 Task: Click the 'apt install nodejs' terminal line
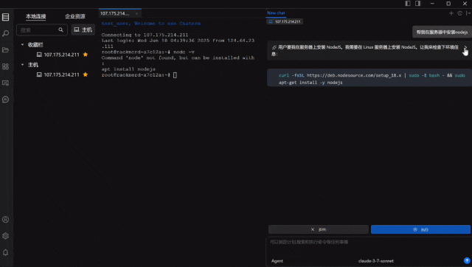click(x=128, y=69)
